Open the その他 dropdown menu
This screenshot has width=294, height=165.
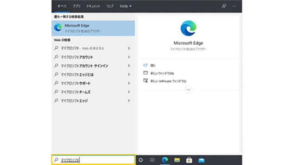click(x=126, y=6)
